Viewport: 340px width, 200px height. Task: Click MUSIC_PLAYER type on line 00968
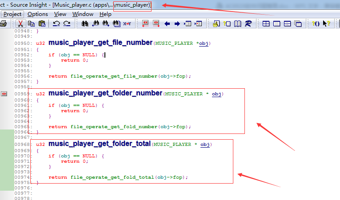[172, 145]
